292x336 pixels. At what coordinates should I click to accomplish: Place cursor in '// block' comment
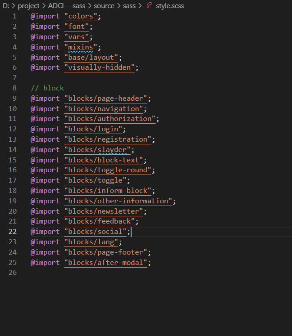coord(47,88)
